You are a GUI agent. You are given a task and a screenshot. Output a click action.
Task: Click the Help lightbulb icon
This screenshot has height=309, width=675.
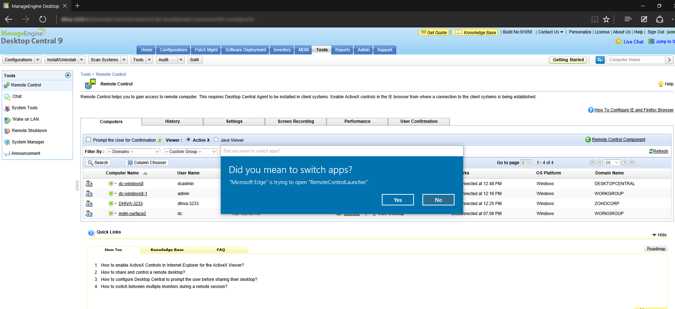pos(661,84)
